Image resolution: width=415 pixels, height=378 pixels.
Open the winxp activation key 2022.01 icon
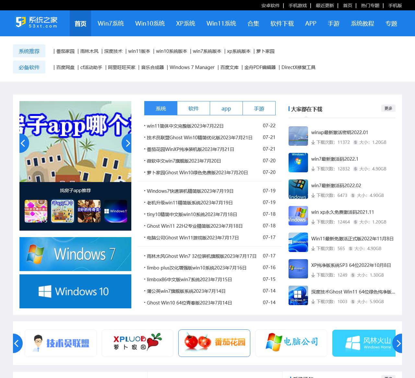pyautogui.click(x=298, y=136)
